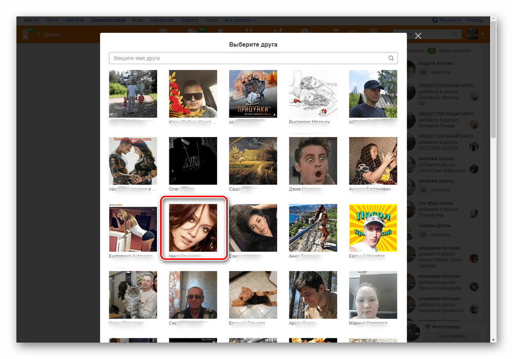
Task: Open Игры in top navigation
Action: coord(137,20)
